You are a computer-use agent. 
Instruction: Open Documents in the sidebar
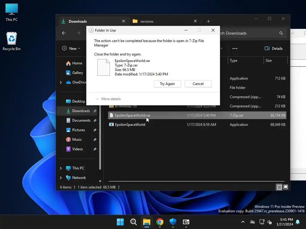(x=78, y=120)
